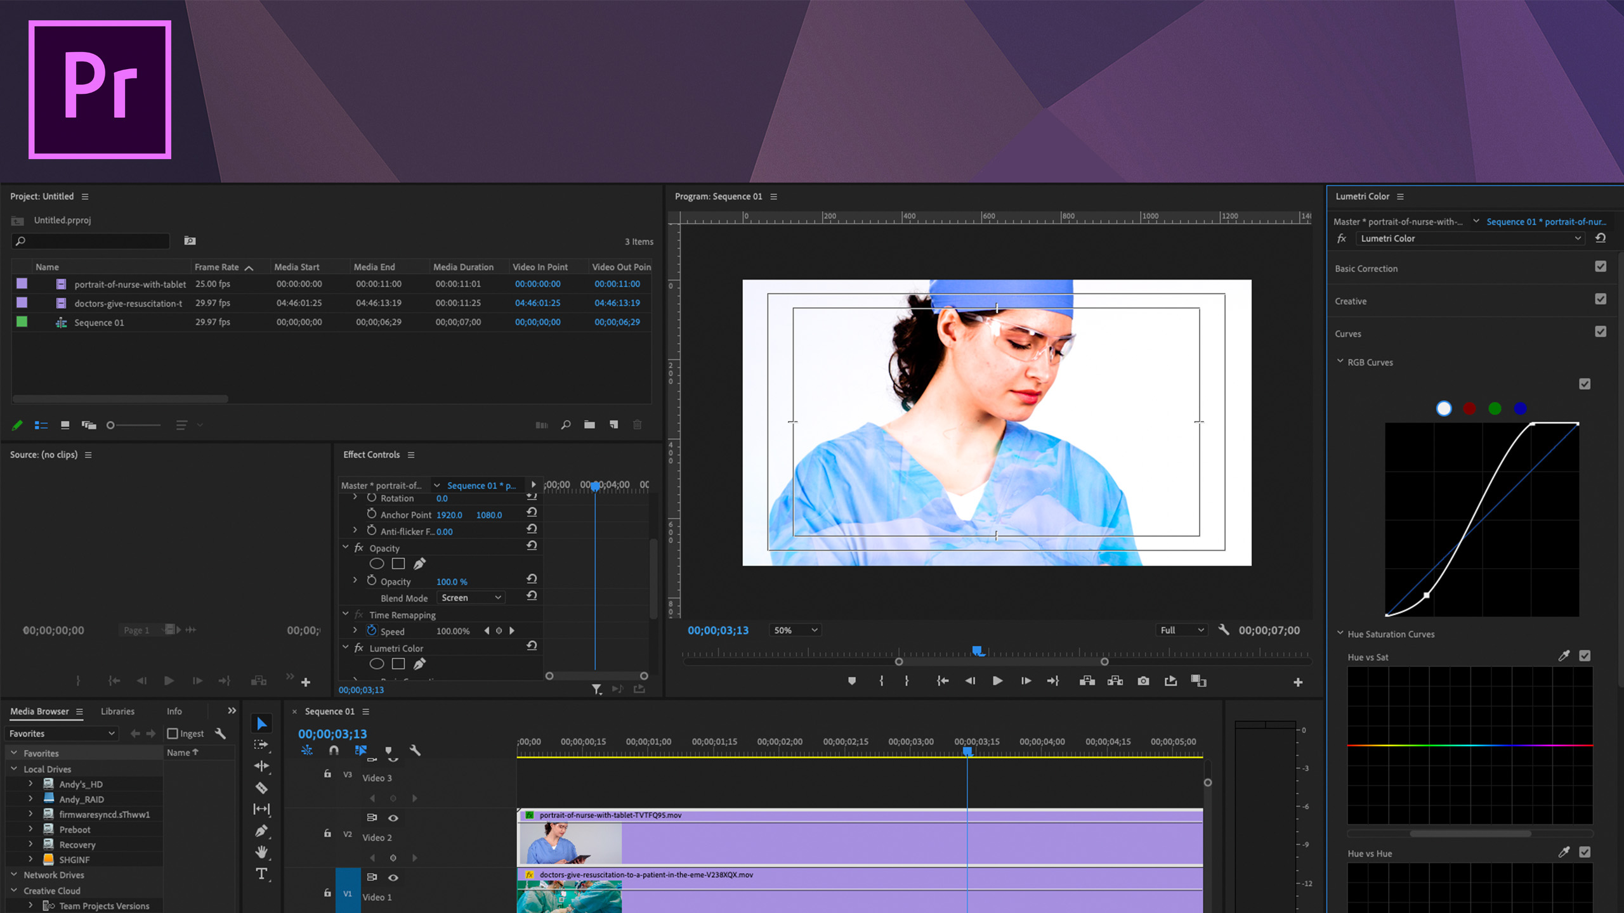Toggle the Video 2 track eye visibility
1624x913 pixels.
point(393,818)
